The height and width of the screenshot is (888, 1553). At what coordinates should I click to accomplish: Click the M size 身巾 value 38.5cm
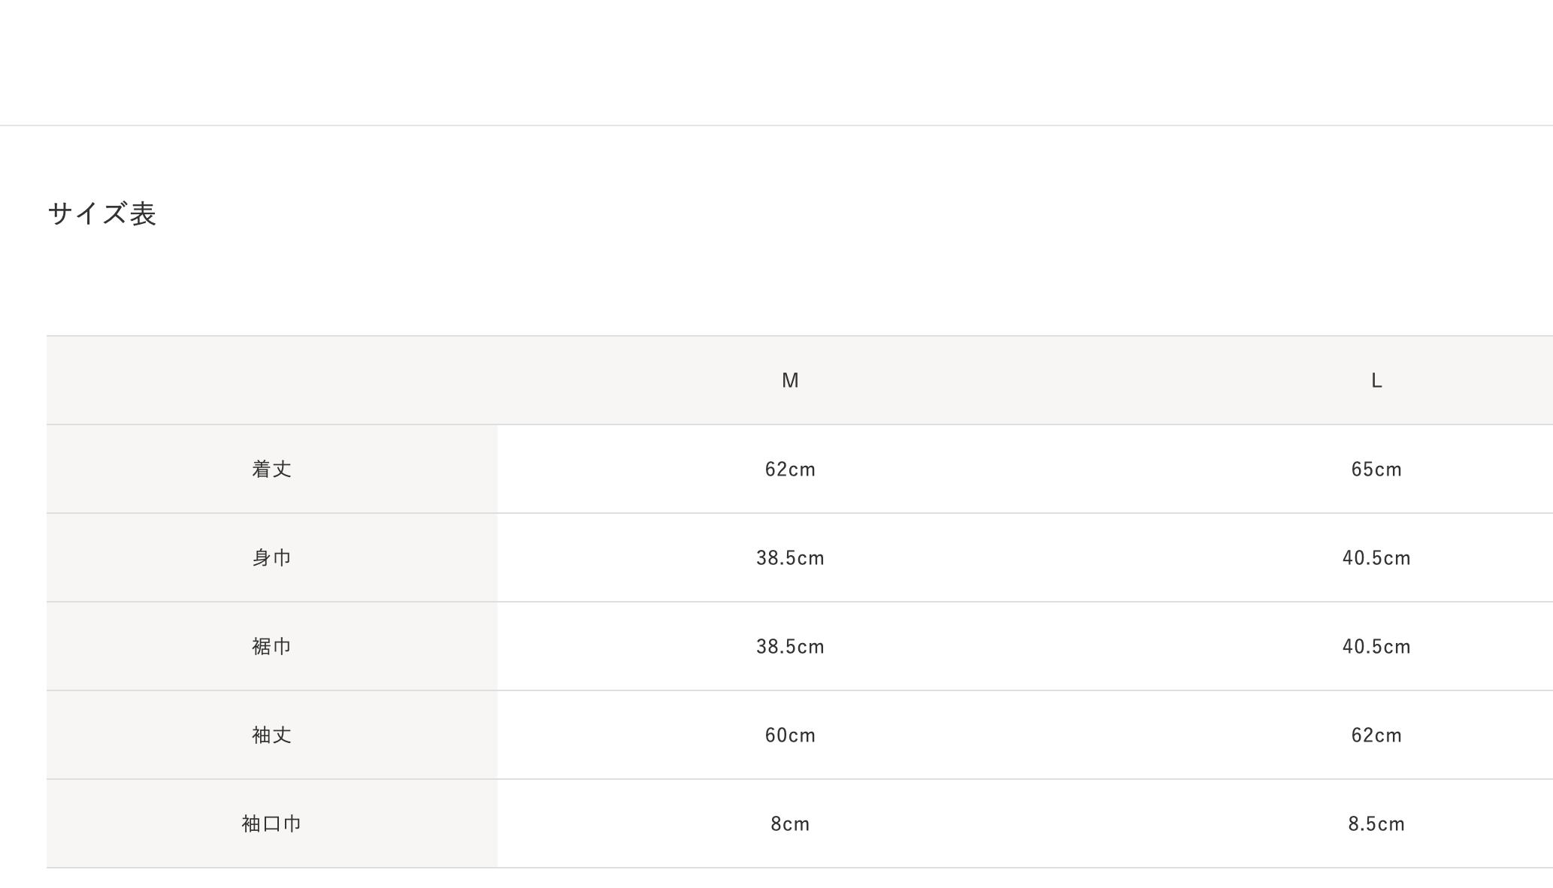(x=790, y=558)
